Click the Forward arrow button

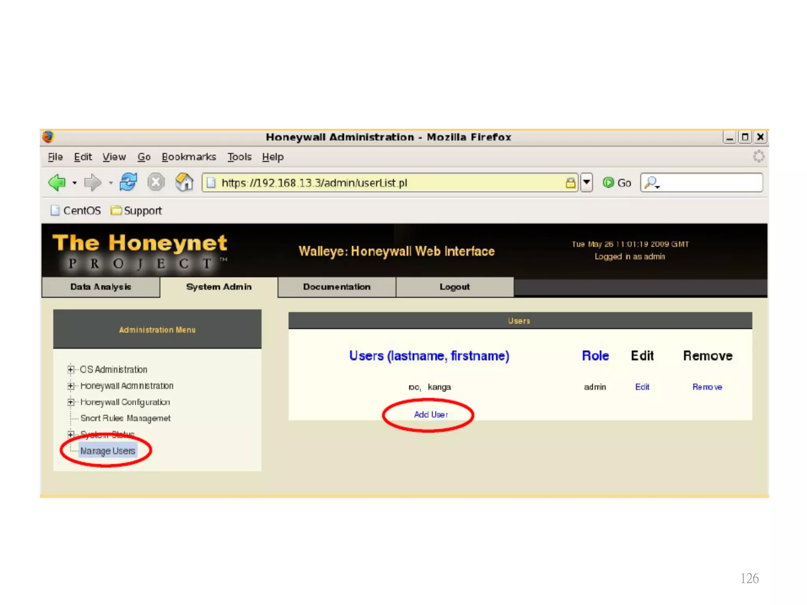93,183
